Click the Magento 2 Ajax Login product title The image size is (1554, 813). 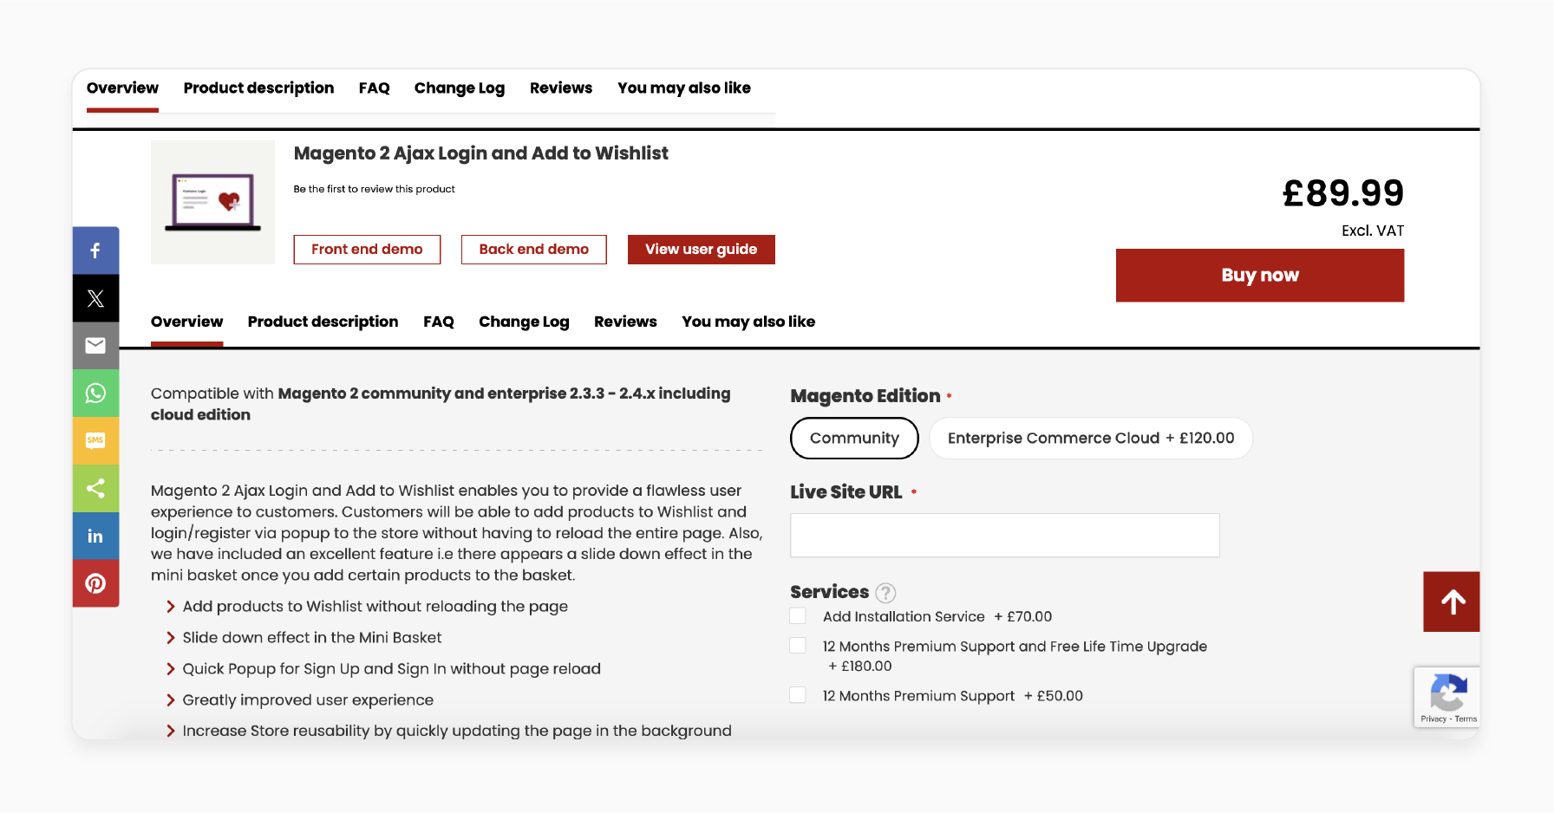pyautogui.click(x=480, y=153)
